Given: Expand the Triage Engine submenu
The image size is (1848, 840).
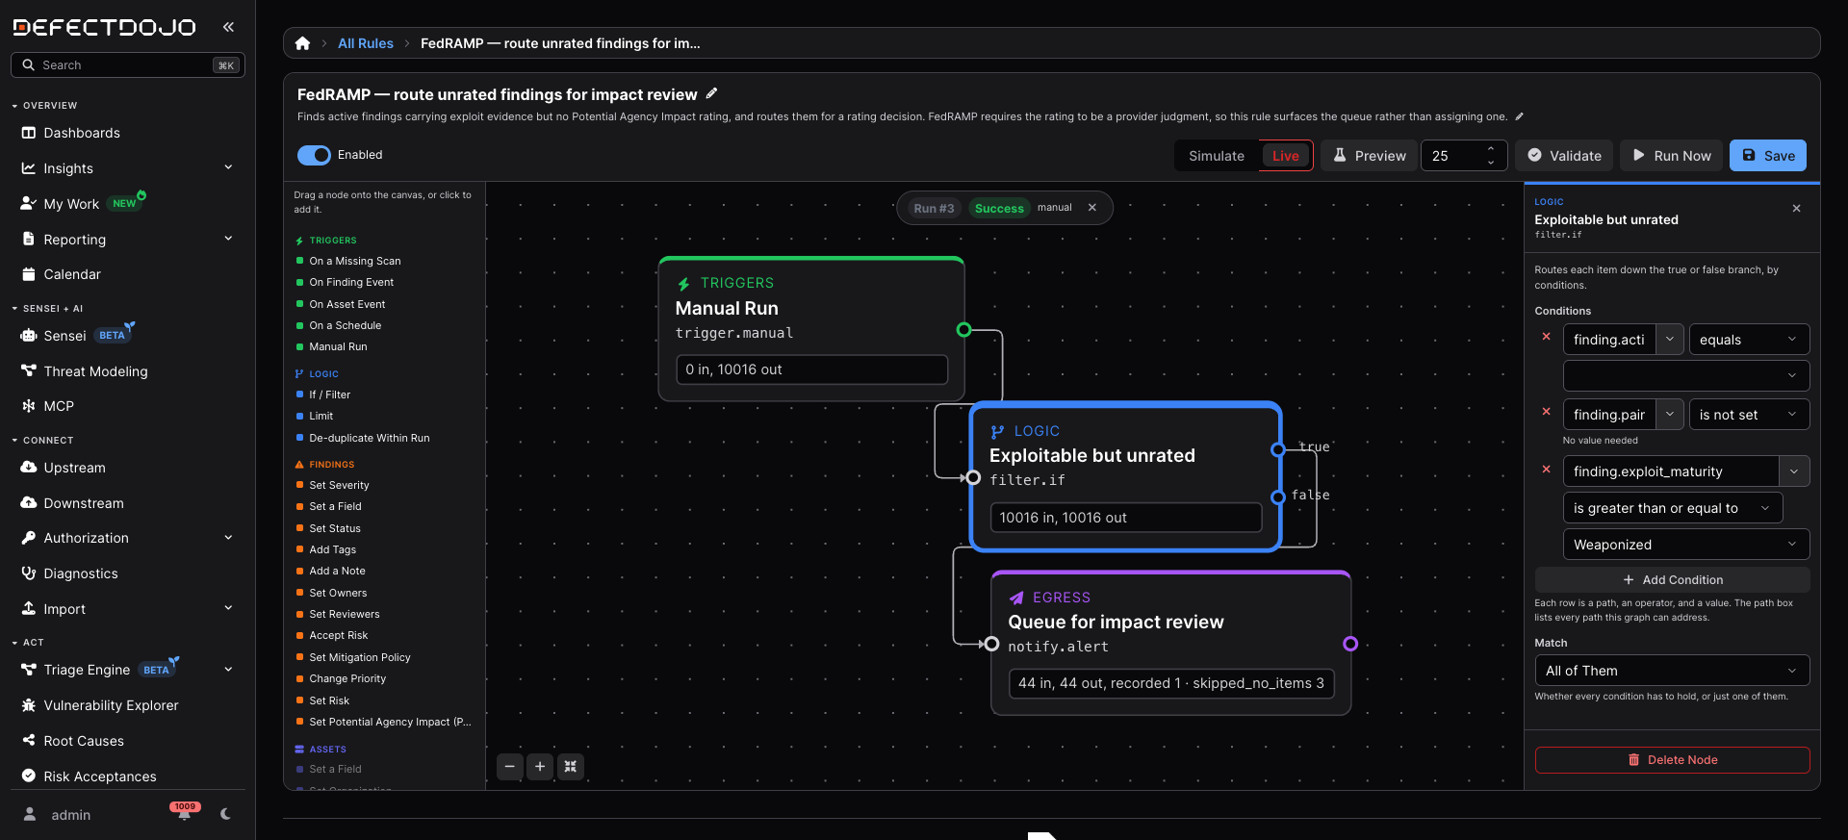Looking at the screenshot, I should [228, 670].
